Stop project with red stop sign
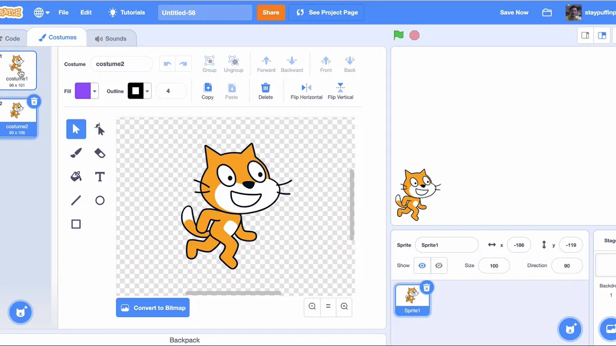 (414, 35)
